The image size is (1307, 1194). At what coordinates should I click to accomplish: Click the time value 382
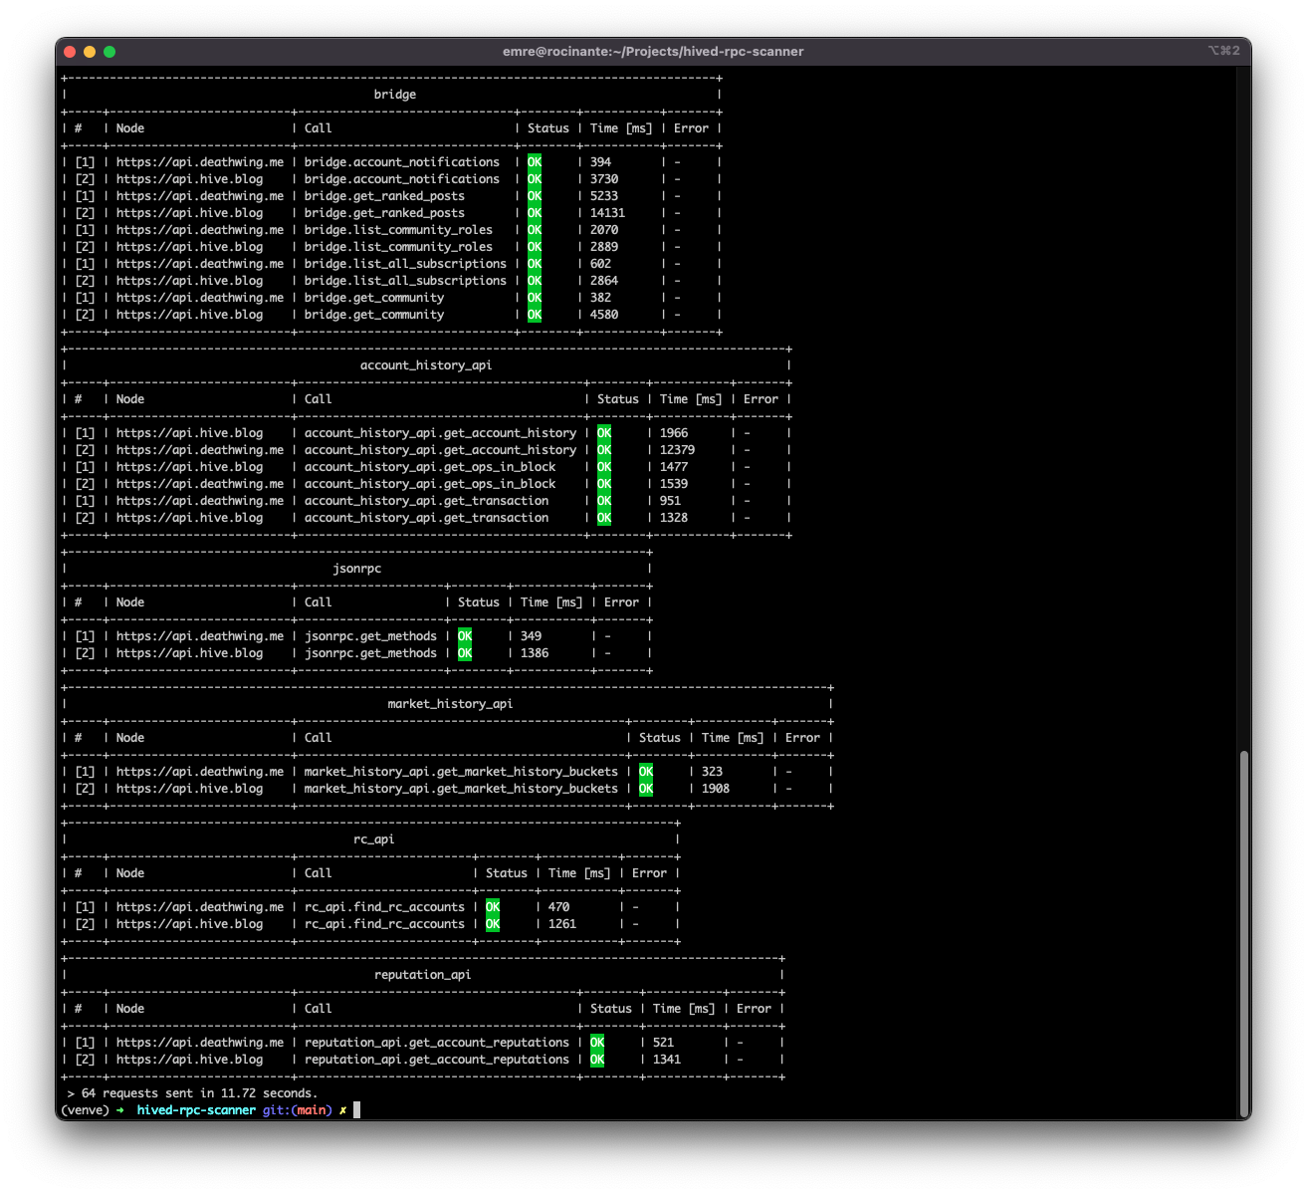600,298
